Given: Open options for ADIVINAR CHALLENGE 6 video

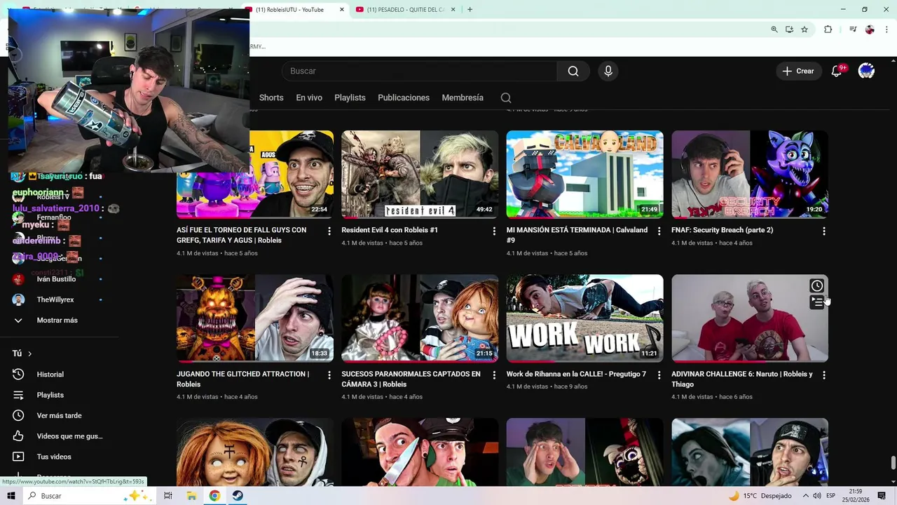Looking at the screenshot, I should 824,375.
